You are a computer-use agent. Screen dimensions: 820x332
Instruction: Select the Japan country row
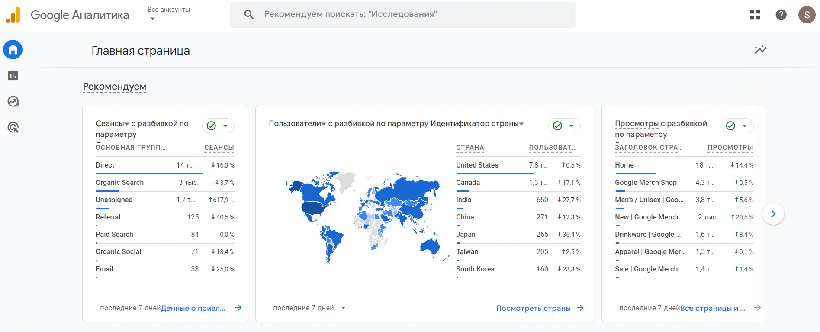point(518,235)
